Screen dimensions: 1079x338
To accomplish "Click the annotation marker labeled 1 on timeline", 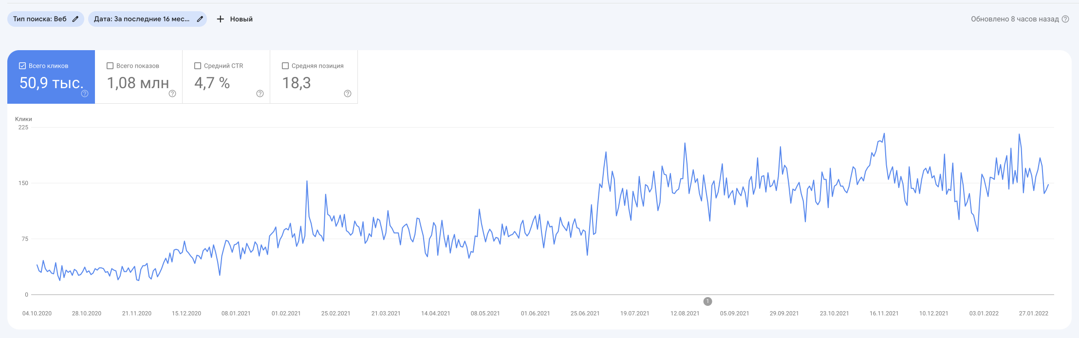I will [707, 301].
